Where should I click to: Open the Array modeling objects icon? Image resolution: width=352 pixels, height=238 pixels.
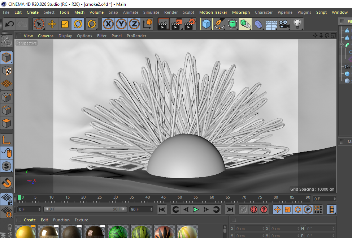245,24
